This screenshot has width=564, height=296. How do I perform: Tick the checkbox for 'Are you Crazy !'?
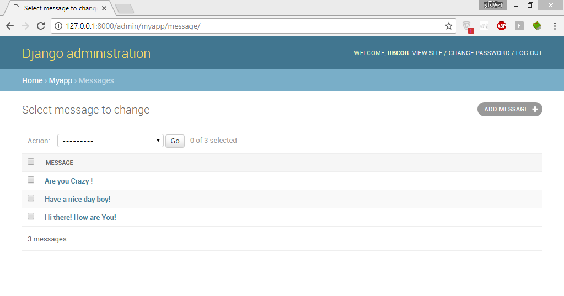point(31,180)
